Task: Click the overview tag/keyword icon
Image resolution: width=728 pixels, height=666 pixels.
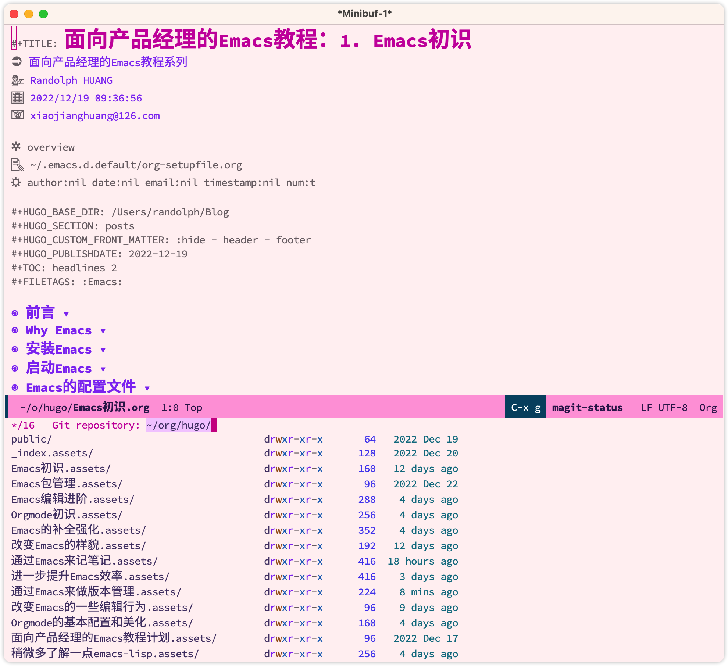Action: pyautogui.click(x=17, y=147)
